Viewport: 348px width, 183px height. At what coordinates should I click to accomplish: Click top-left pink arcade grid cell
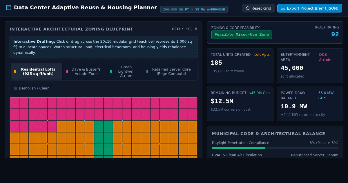14,103
